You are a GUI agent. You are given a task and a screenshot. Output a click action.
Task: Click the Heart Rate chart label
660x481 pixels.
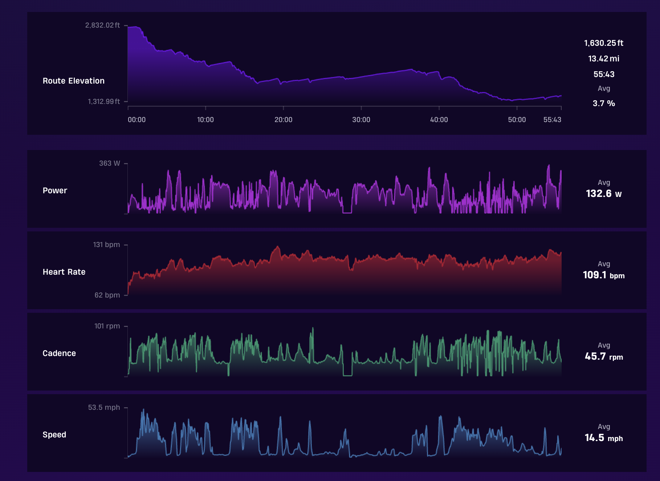pyautogui.click(x=64, y=272)
